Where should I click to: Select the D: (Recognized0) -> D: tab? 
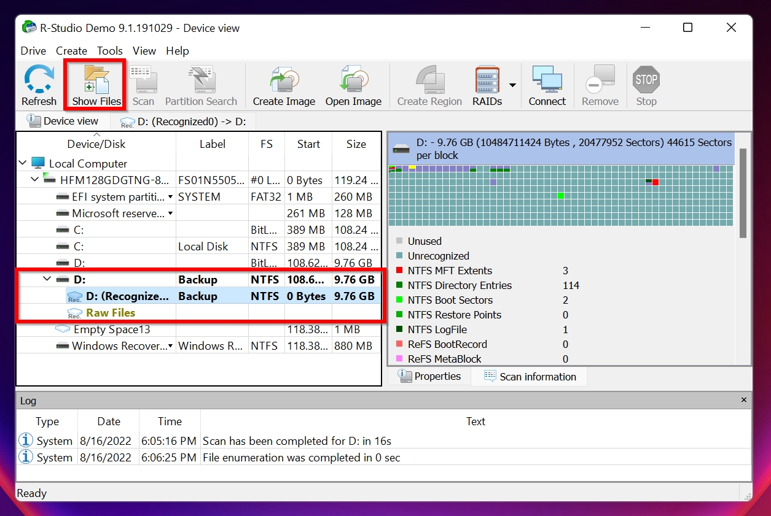[183, 121]
